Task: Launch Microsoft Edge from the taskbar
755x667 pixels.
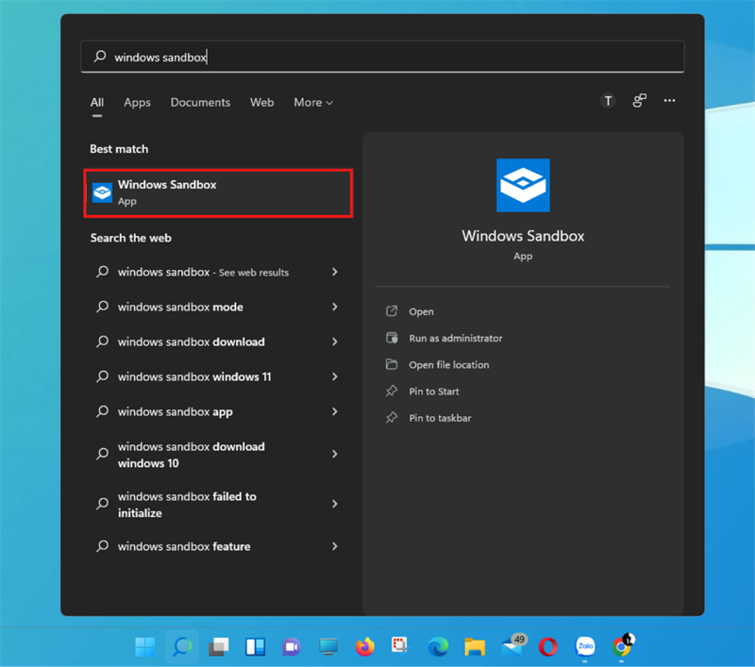Action: [x=438, y=647]
